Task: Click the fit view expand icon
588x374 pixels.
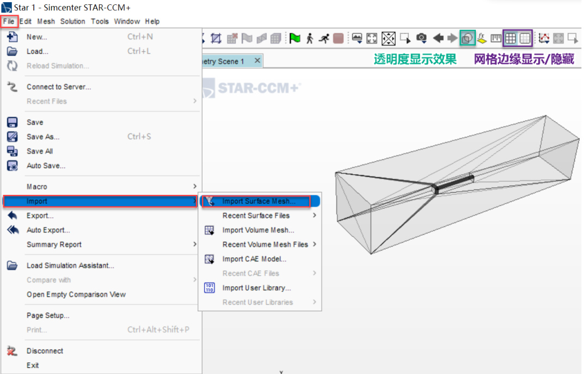Action: click(x=372, y=38)
